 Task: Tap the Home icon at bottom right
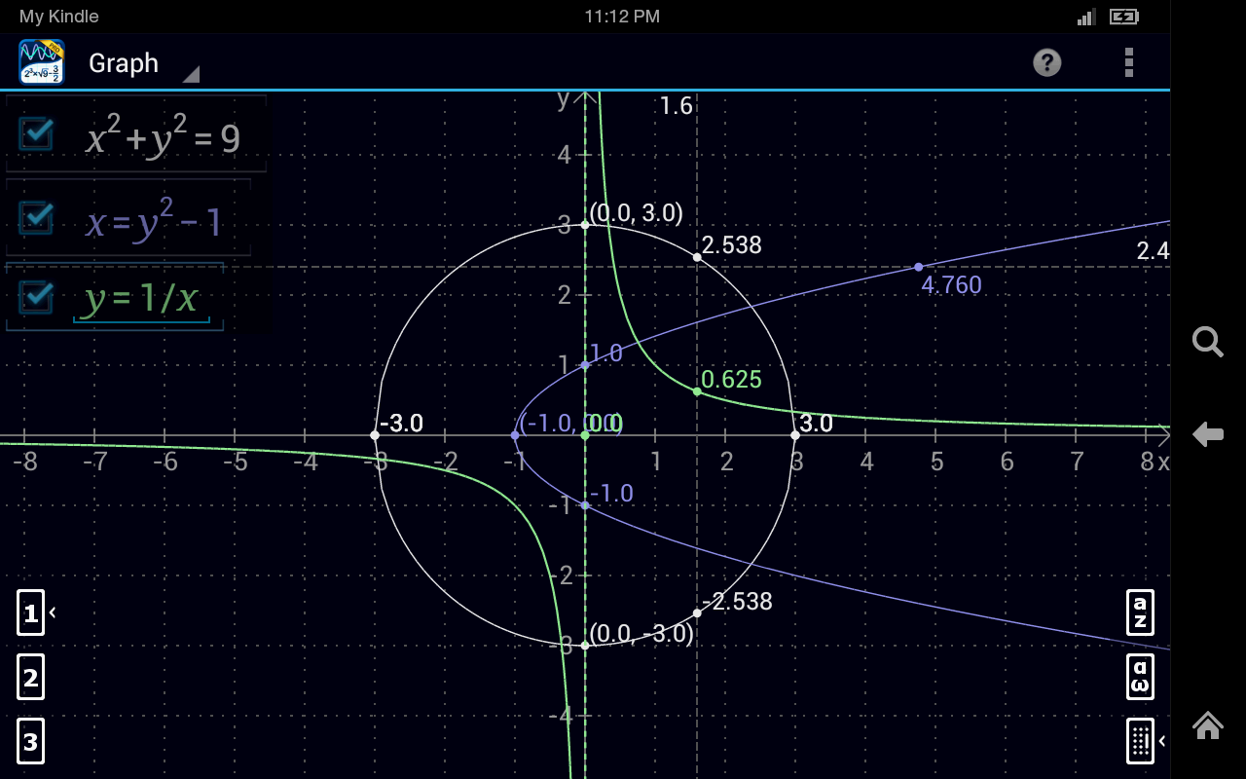[x=1207, y=725]
